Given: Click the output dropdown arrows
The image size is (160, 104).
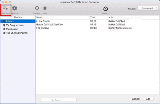Looking at the screenshot, I should [x=157, y=8].
